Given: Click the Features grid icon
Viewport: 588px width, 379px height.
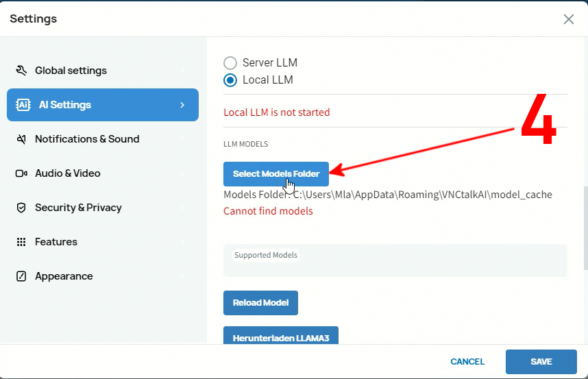Looking at the screenshot, I should pyautogui.click(x=21, y=242).
